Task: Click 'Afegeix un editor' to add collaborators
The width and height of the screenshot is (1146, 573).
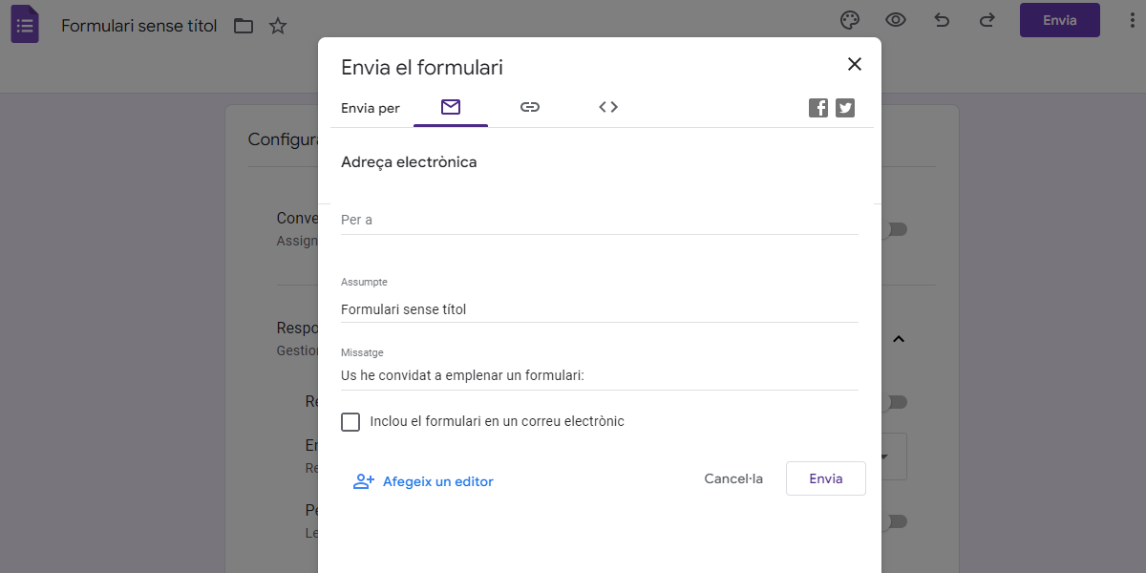Action: [423, 481]
